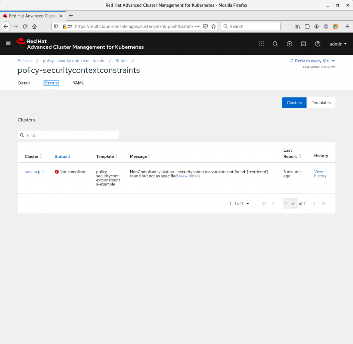353x344 pixels.
Task: Click the 3 minutes ago cell
Action: pyautogui.click(x=292, y=174)
